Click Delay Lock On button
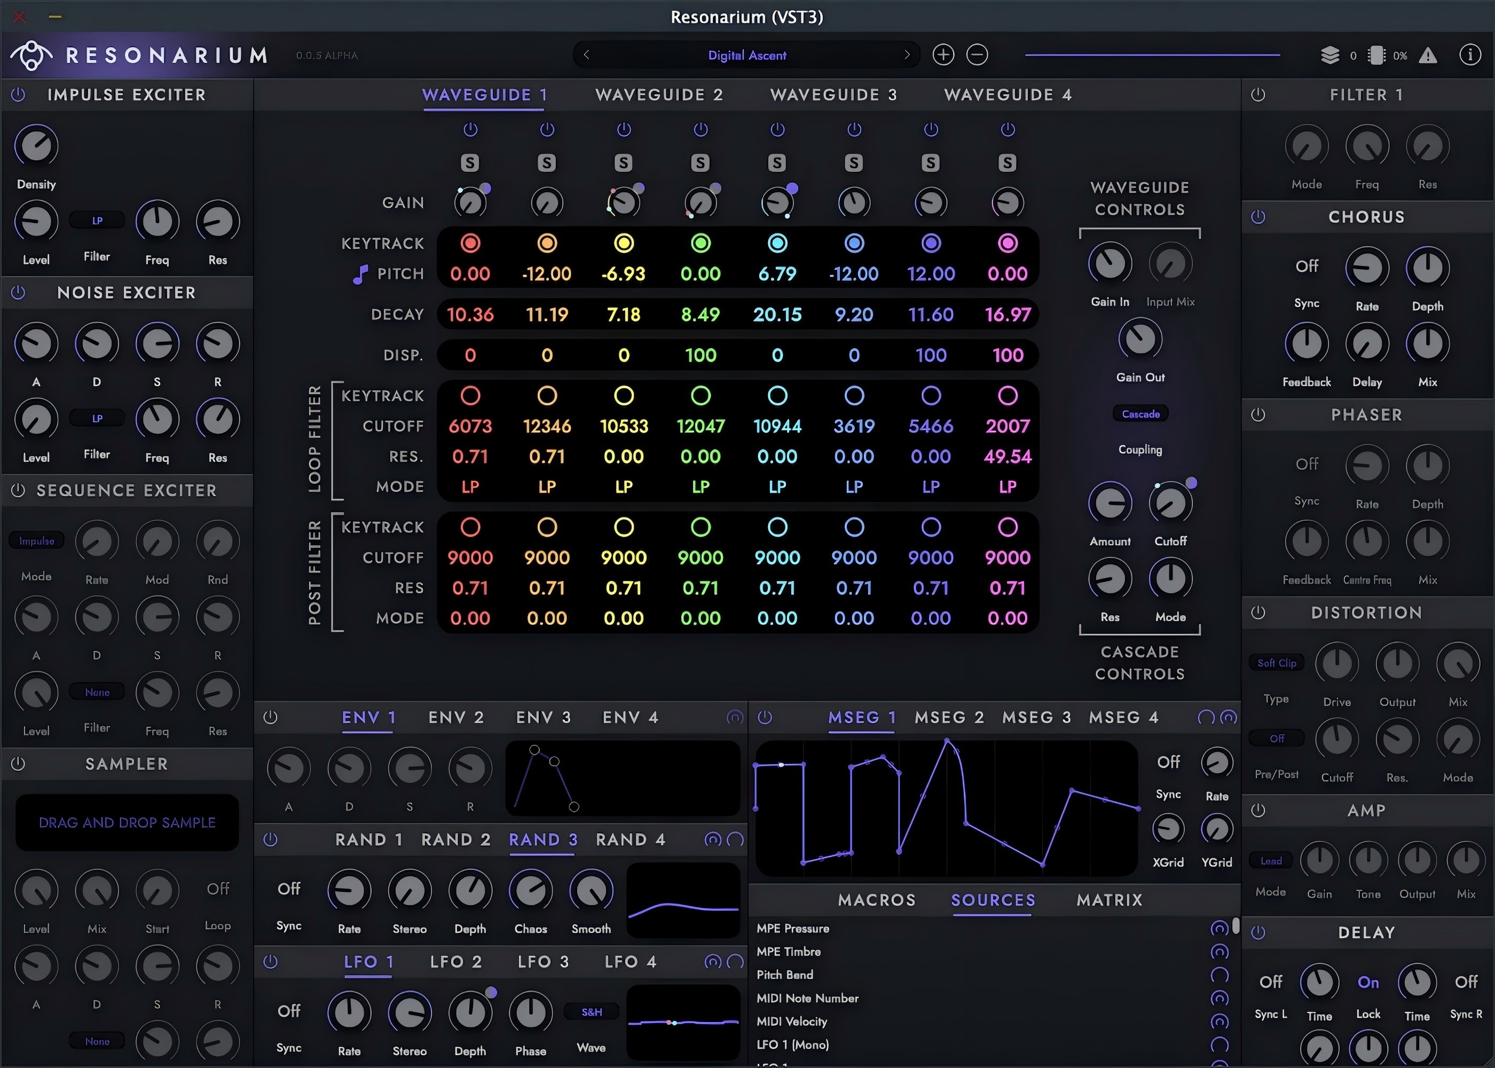This screenshot has height=1068, width=1495. [1368, 983]
